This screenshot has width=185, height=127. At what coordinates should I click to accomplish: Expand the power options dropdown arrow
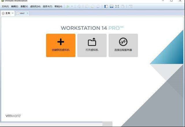pos(72,6)
